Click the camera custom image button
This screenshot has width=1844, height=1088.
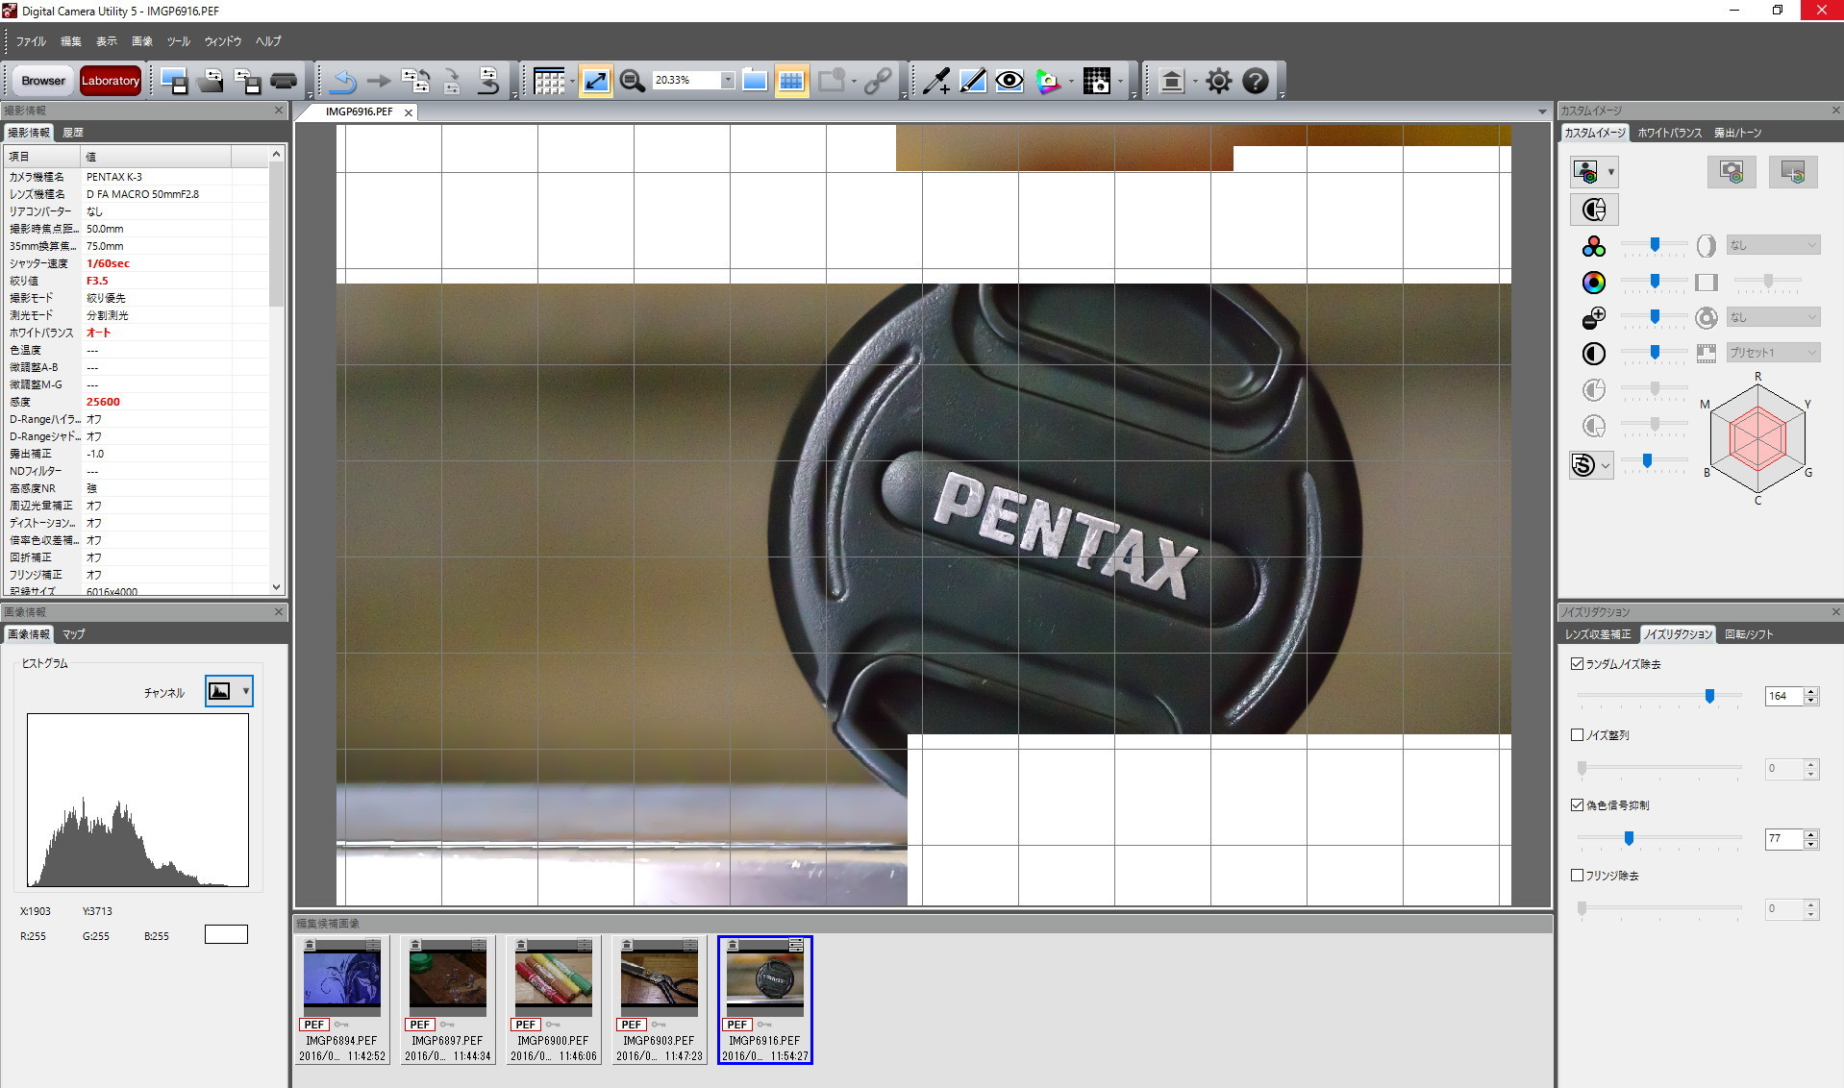pyautogui.click(x=1732, y=173)
